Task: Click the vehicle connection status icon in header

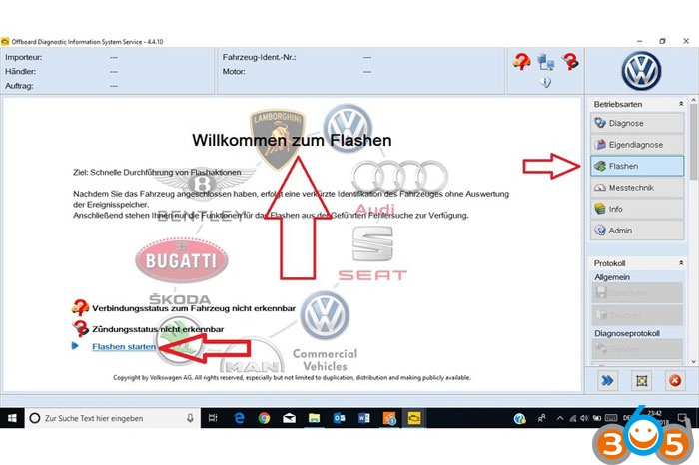Action: pyautogui.click(x=521, y=62)
